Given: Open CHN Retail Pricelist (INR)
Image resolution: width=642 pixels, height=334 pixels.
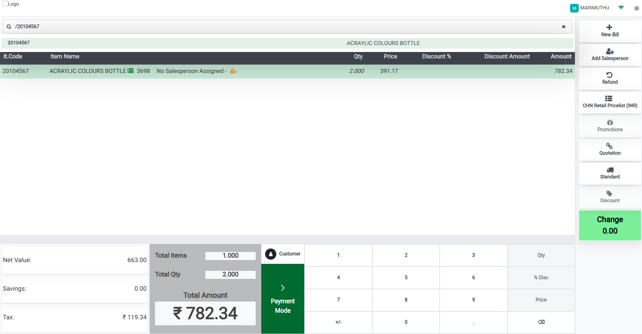Looking at the screenshot, I should coord(610,102).
